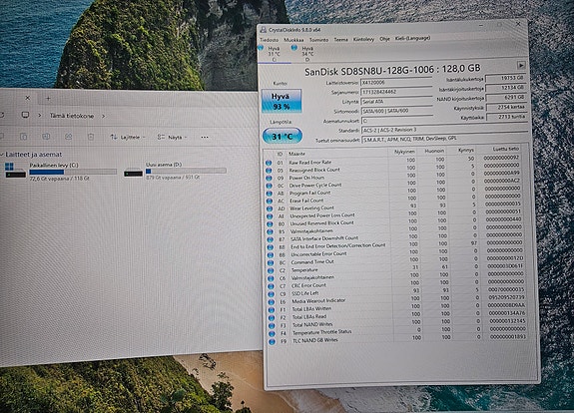
Task: Click the status icon for SSD Life Left
Action: coord(271,294)
